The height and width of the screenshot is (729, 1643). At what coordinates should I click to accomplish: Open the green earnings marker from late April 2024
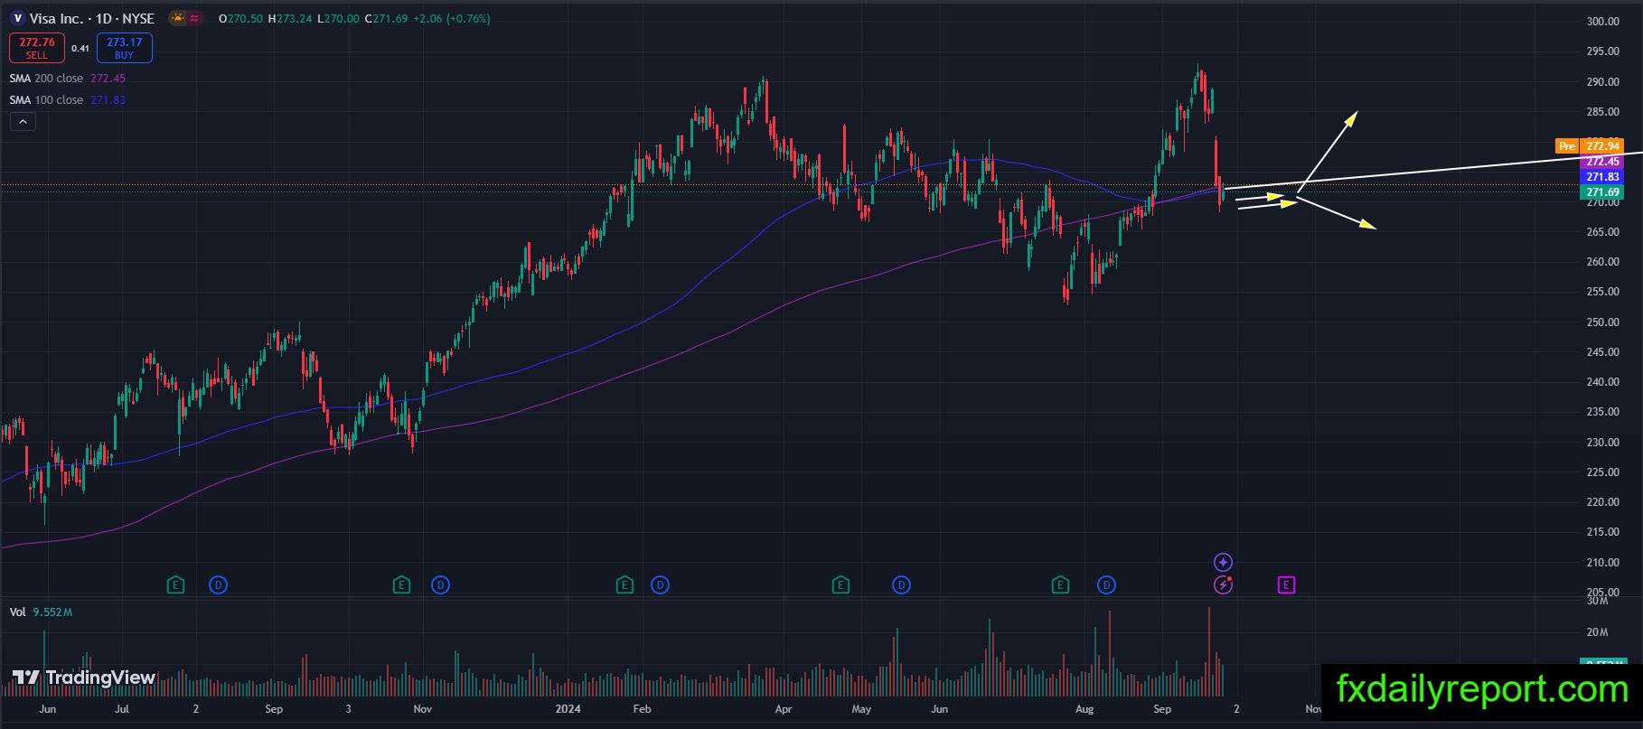click(x=840, y=585)
